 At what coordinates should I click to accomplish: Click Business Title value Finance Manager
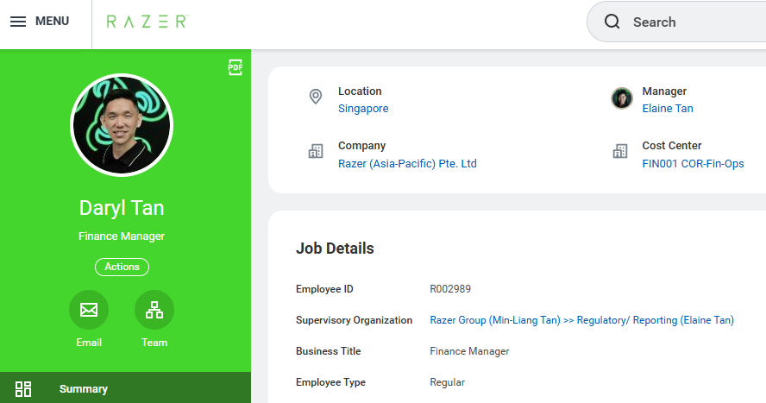click(x=469, y=351)
